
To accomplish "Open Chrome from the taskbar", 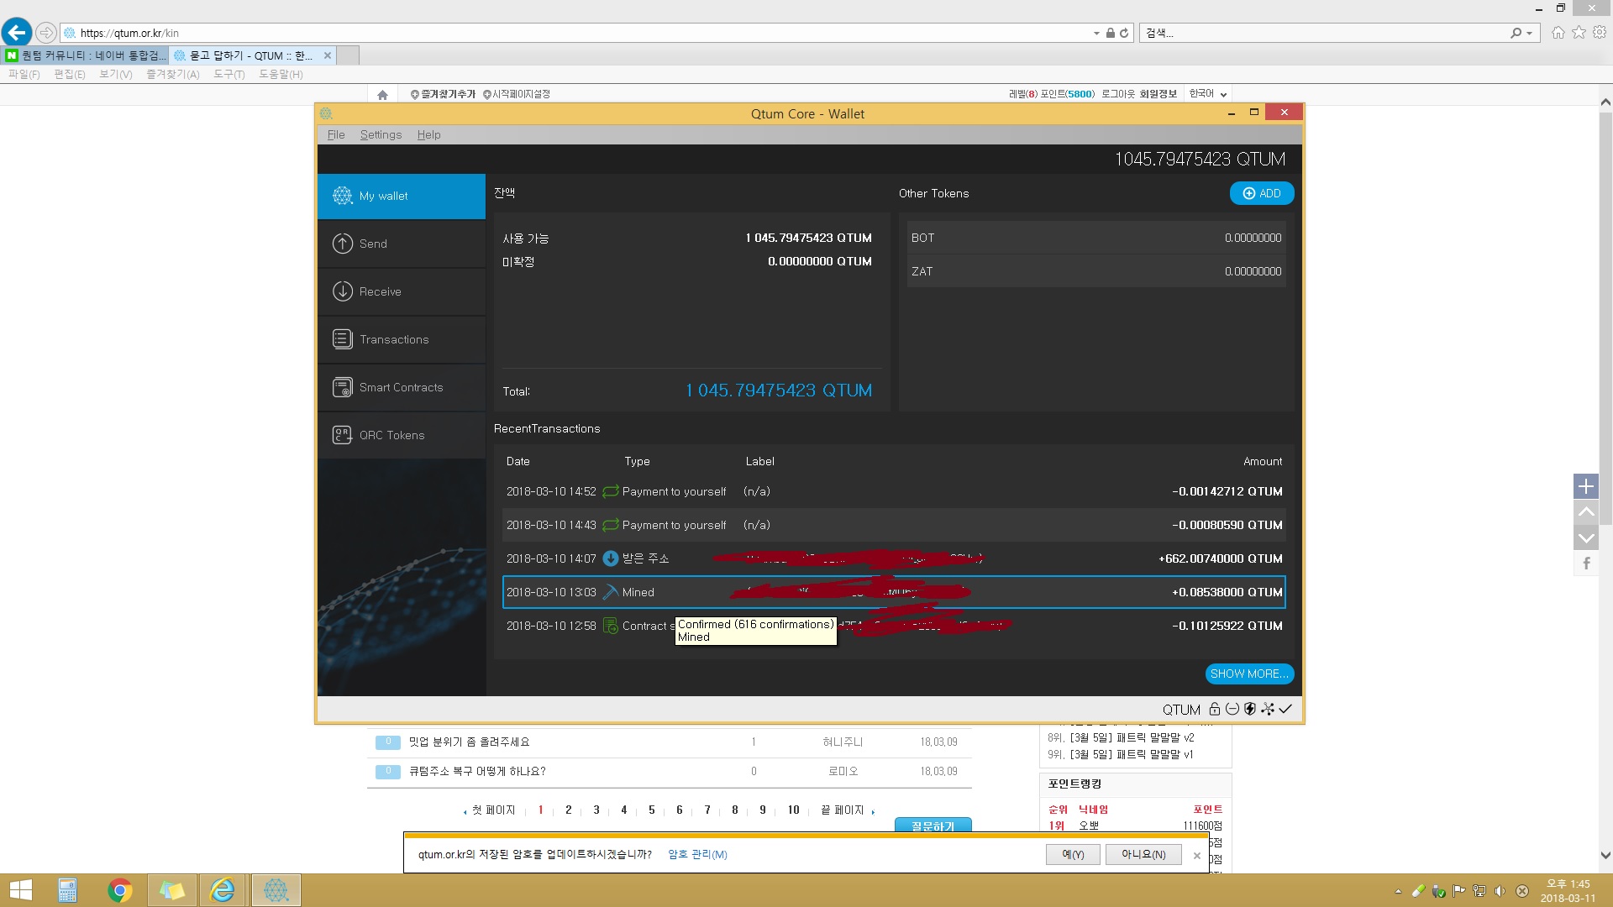I will 120,890.
